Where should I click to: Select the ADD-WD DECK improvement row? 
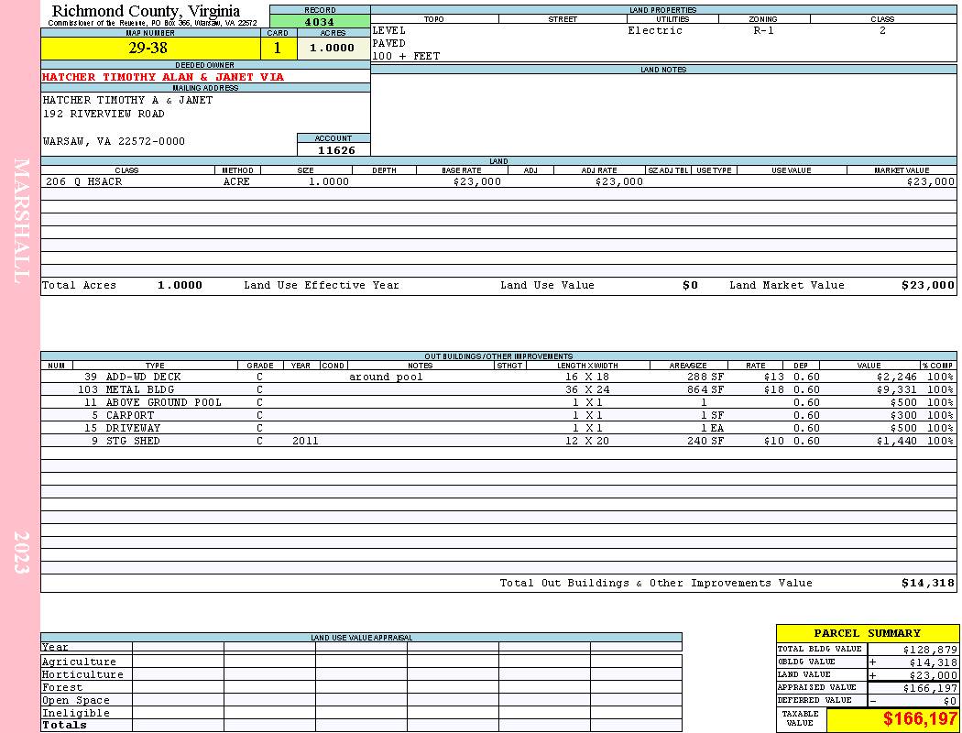point(498,377)
